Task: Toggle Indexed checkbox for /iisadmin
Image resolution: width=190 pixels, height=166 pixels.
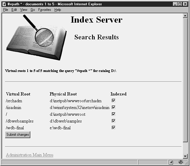Action: coord(114,107)
